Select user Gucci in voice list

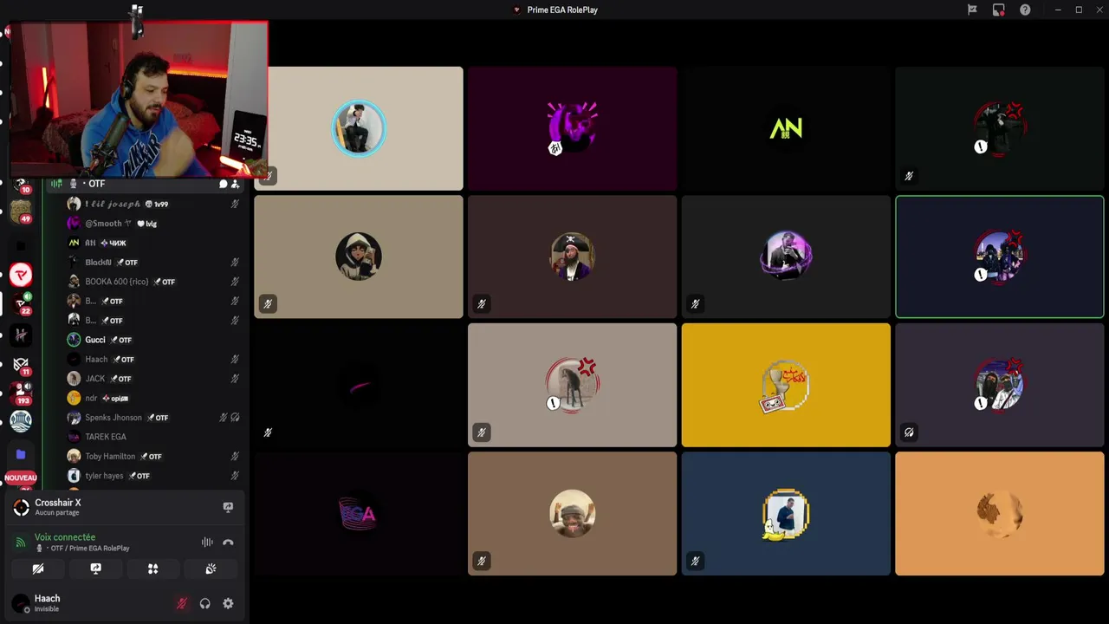[152, 340]
